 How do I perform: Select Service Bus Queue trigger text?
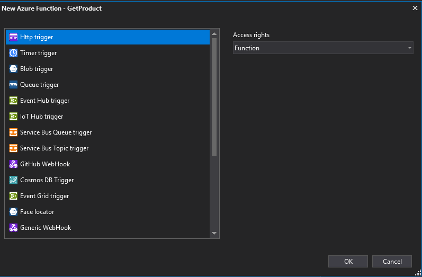pyautogui.click(x=56, y=132)
